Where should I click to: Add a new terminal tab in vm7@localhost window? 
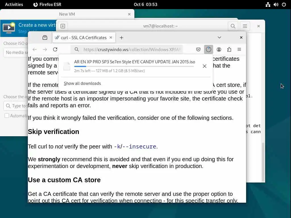click(x=63, y=26)
